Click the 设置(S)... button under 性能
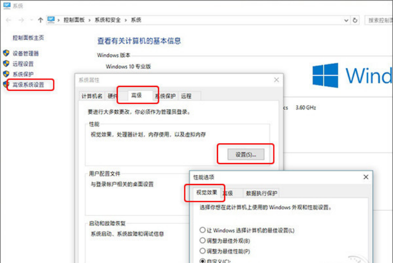The width and height of the screenshot is (393, 263). pyautogui.click(x=245, y=154)
